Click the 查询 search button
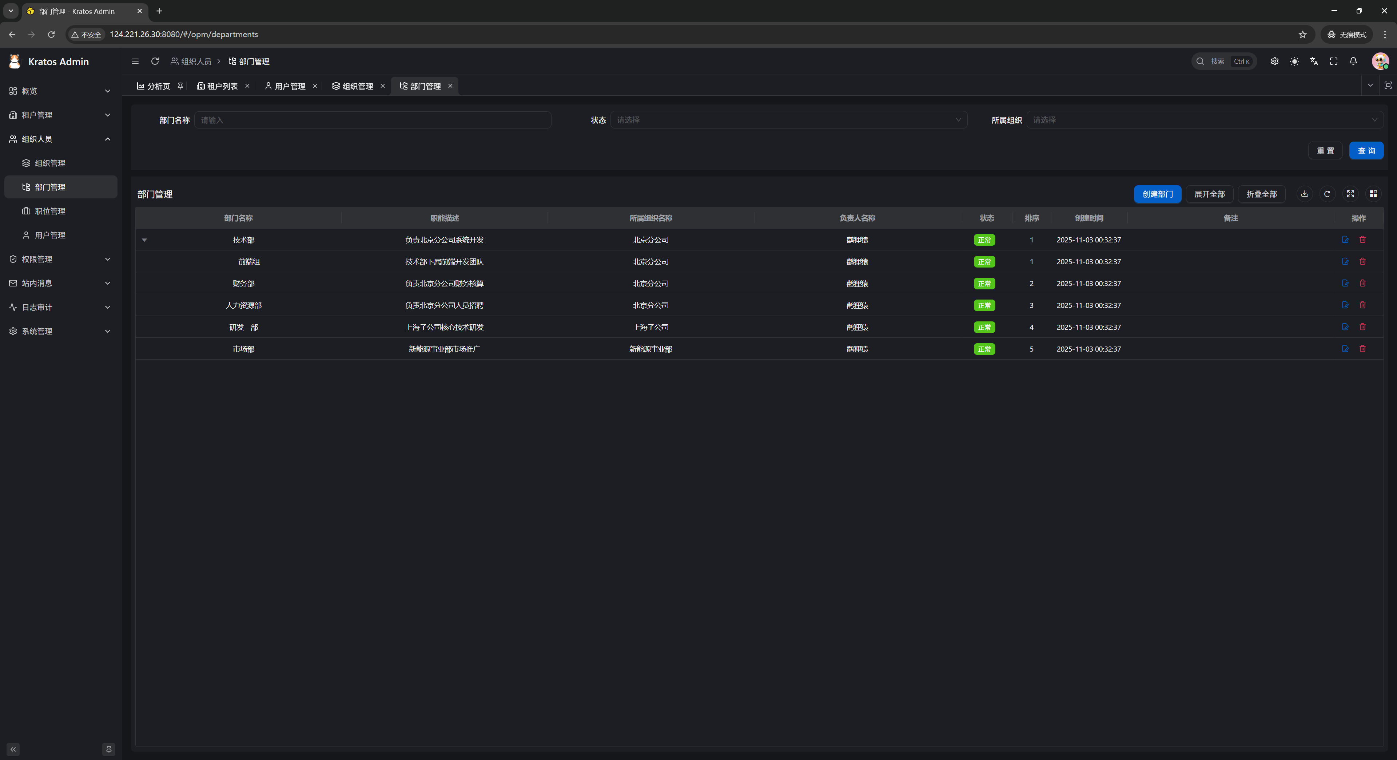The image size is (1397, 760). (1366, 151)
